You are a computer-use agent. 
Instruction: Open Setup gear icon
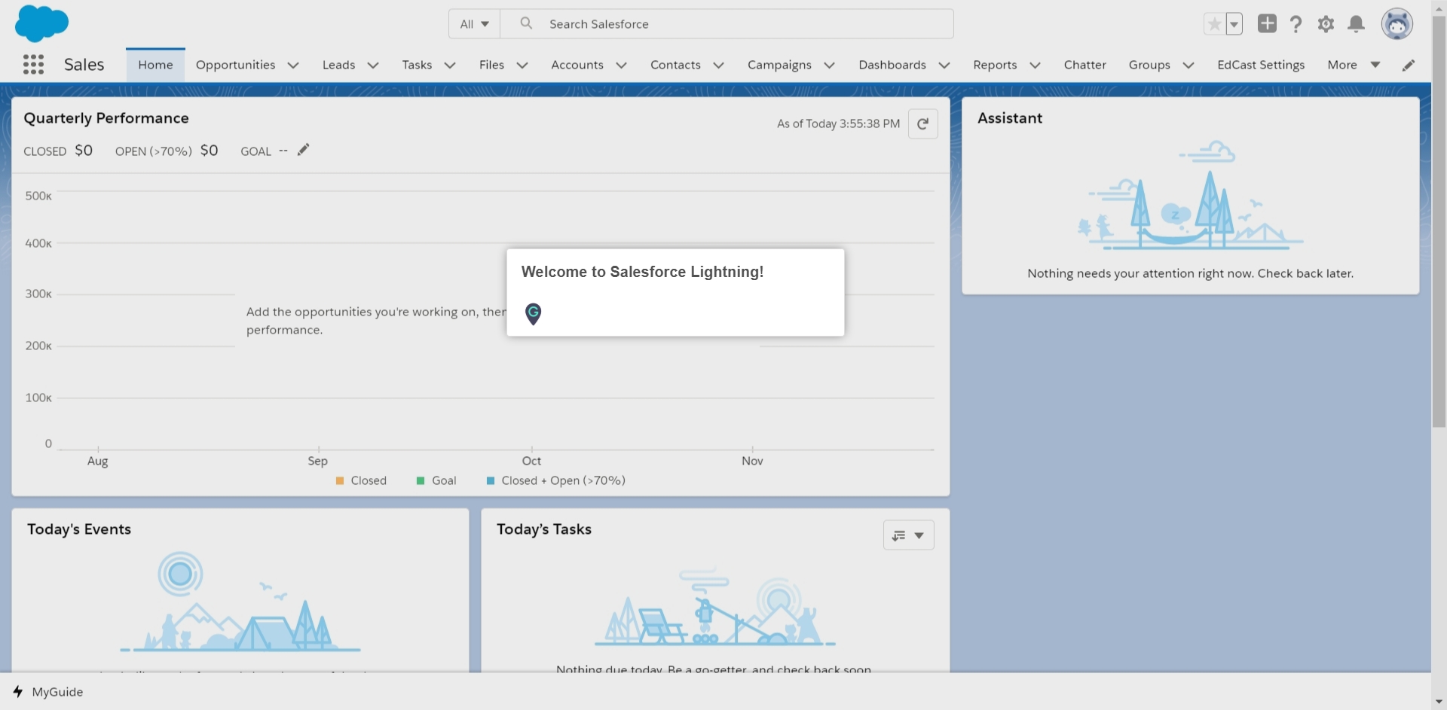(1326, 24)
